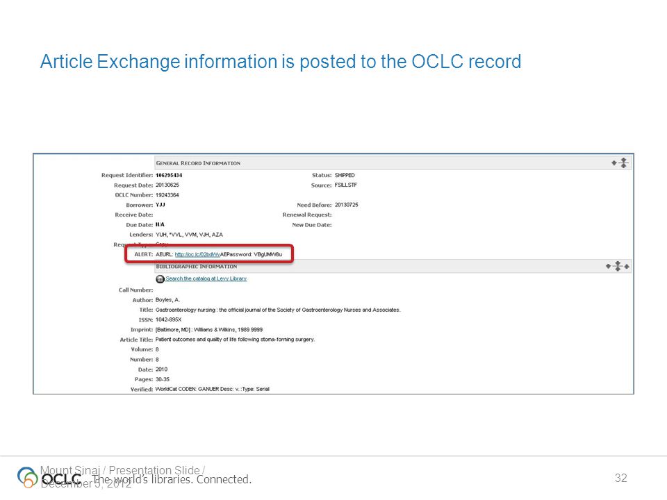Click The world's libraries. Connected. tagline
The height and width of the screenshot is (500, 667).
tap(172, 480)
